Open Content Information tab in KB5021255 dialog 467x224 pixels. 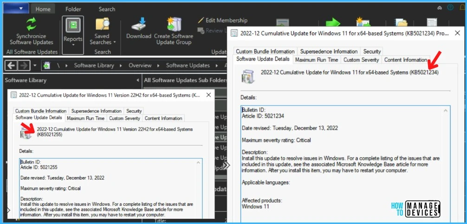[163, 118]
